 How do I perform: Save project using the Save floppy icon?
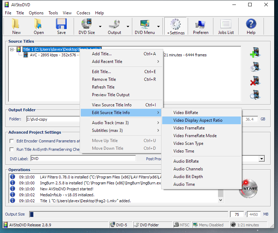coord(61,27)
